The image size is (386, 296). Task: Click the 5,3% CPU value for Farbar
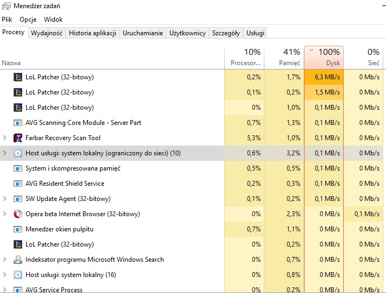pos(254,138)
